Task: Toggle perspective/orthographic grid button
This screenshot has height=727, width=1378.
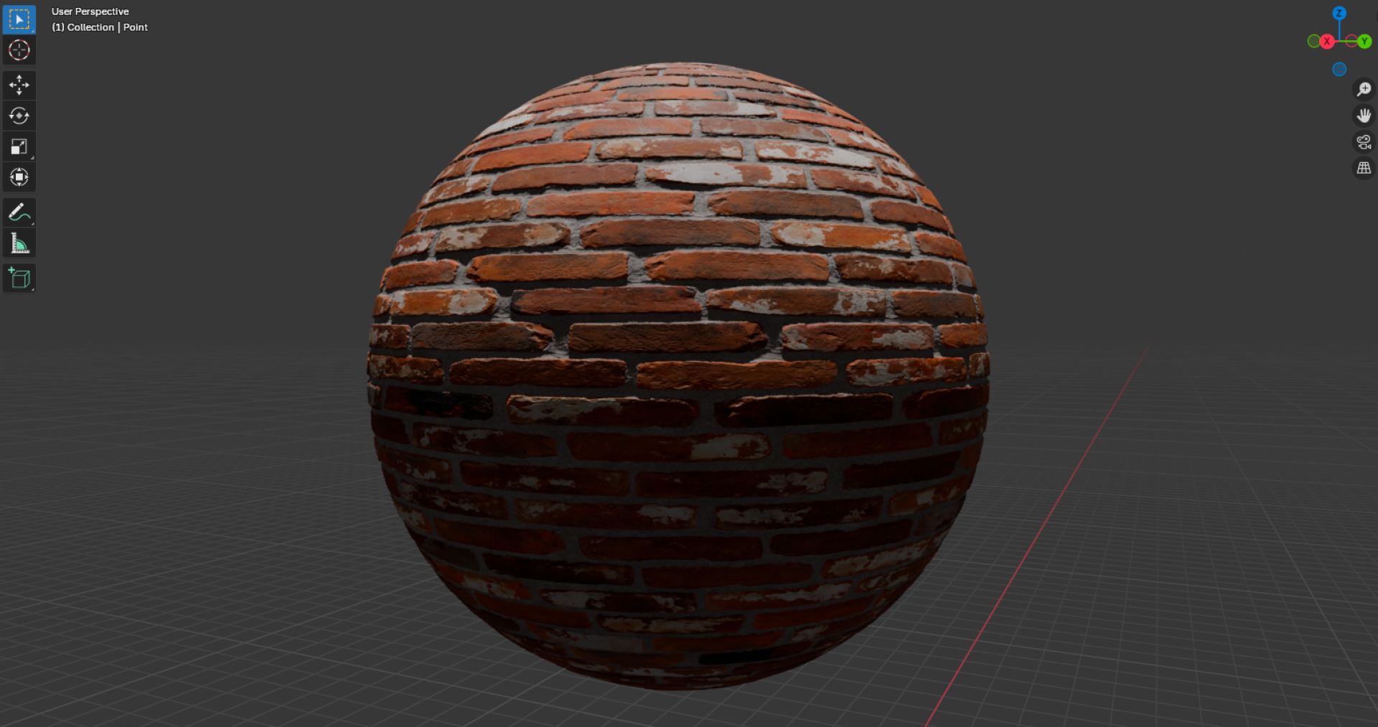Action: [x=1363, y=169]
